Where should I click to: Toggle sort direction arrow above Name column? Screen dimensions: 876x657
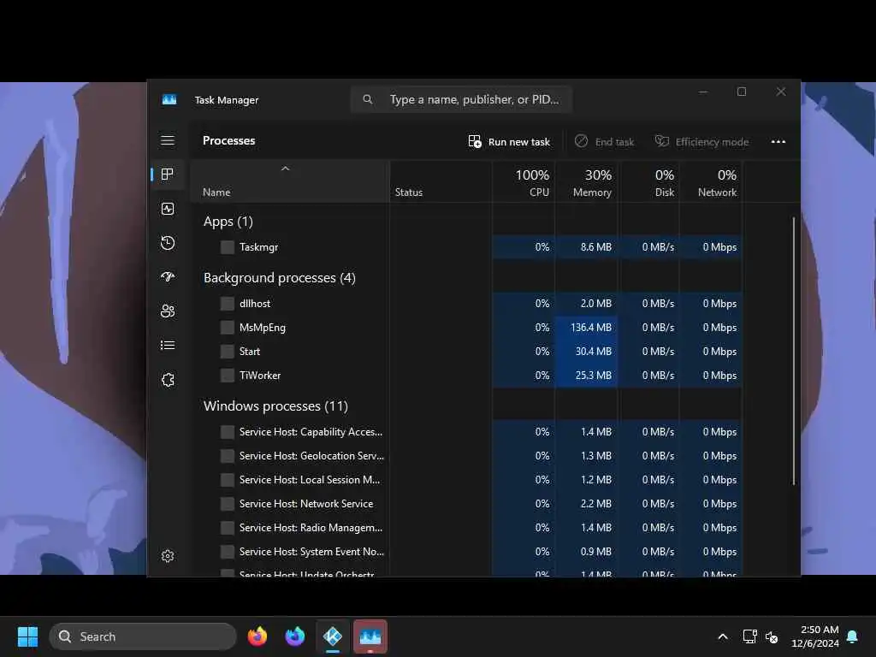click(x=285, y=169)
